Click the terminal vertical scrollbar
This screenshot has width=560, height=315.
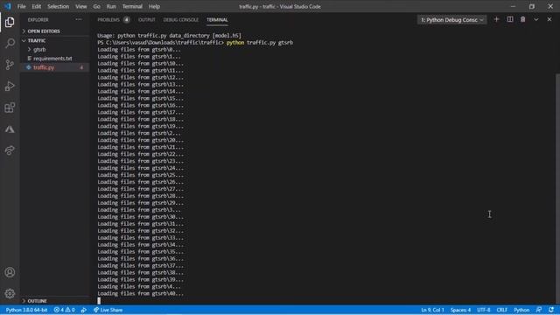click(x=557, y=188)
